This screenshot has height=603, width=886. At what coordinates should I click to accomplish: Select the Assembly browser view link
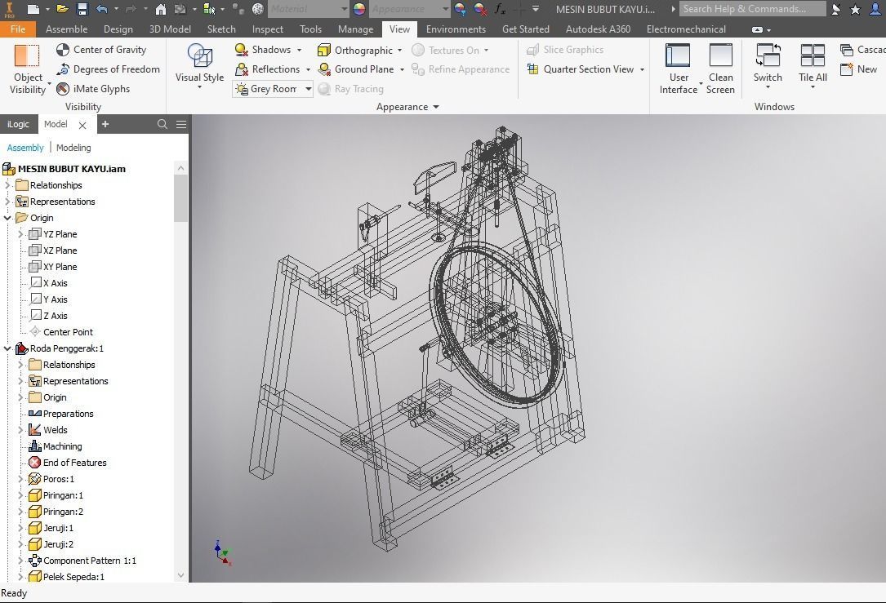click(x=25, y=148)
